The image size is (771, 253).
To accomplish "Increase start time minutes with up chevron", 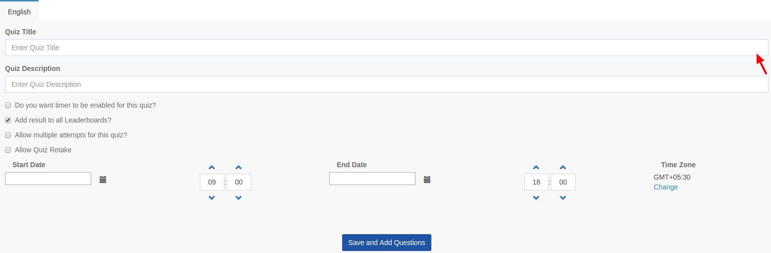I will pos(238,168).
